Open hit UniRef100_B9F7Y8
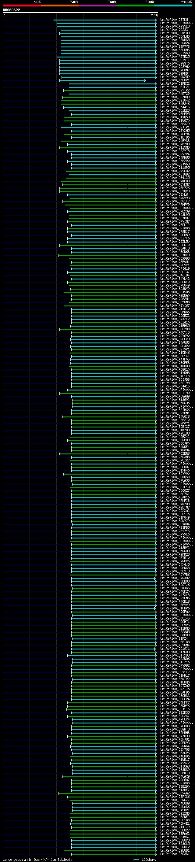 [x=175, y=46]
